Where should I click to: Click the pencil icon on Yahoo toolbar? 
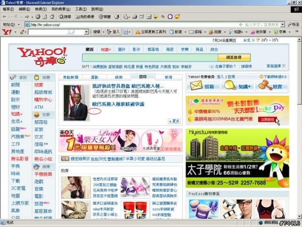[22, 32]
